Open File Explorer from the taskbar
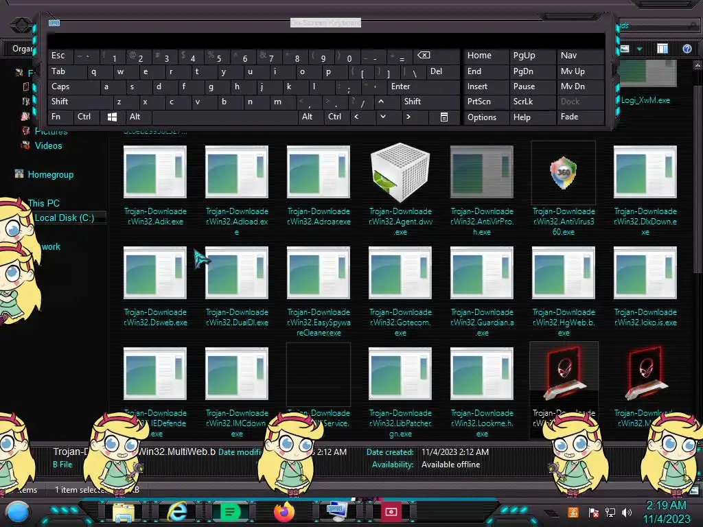 tap(124, 512)
